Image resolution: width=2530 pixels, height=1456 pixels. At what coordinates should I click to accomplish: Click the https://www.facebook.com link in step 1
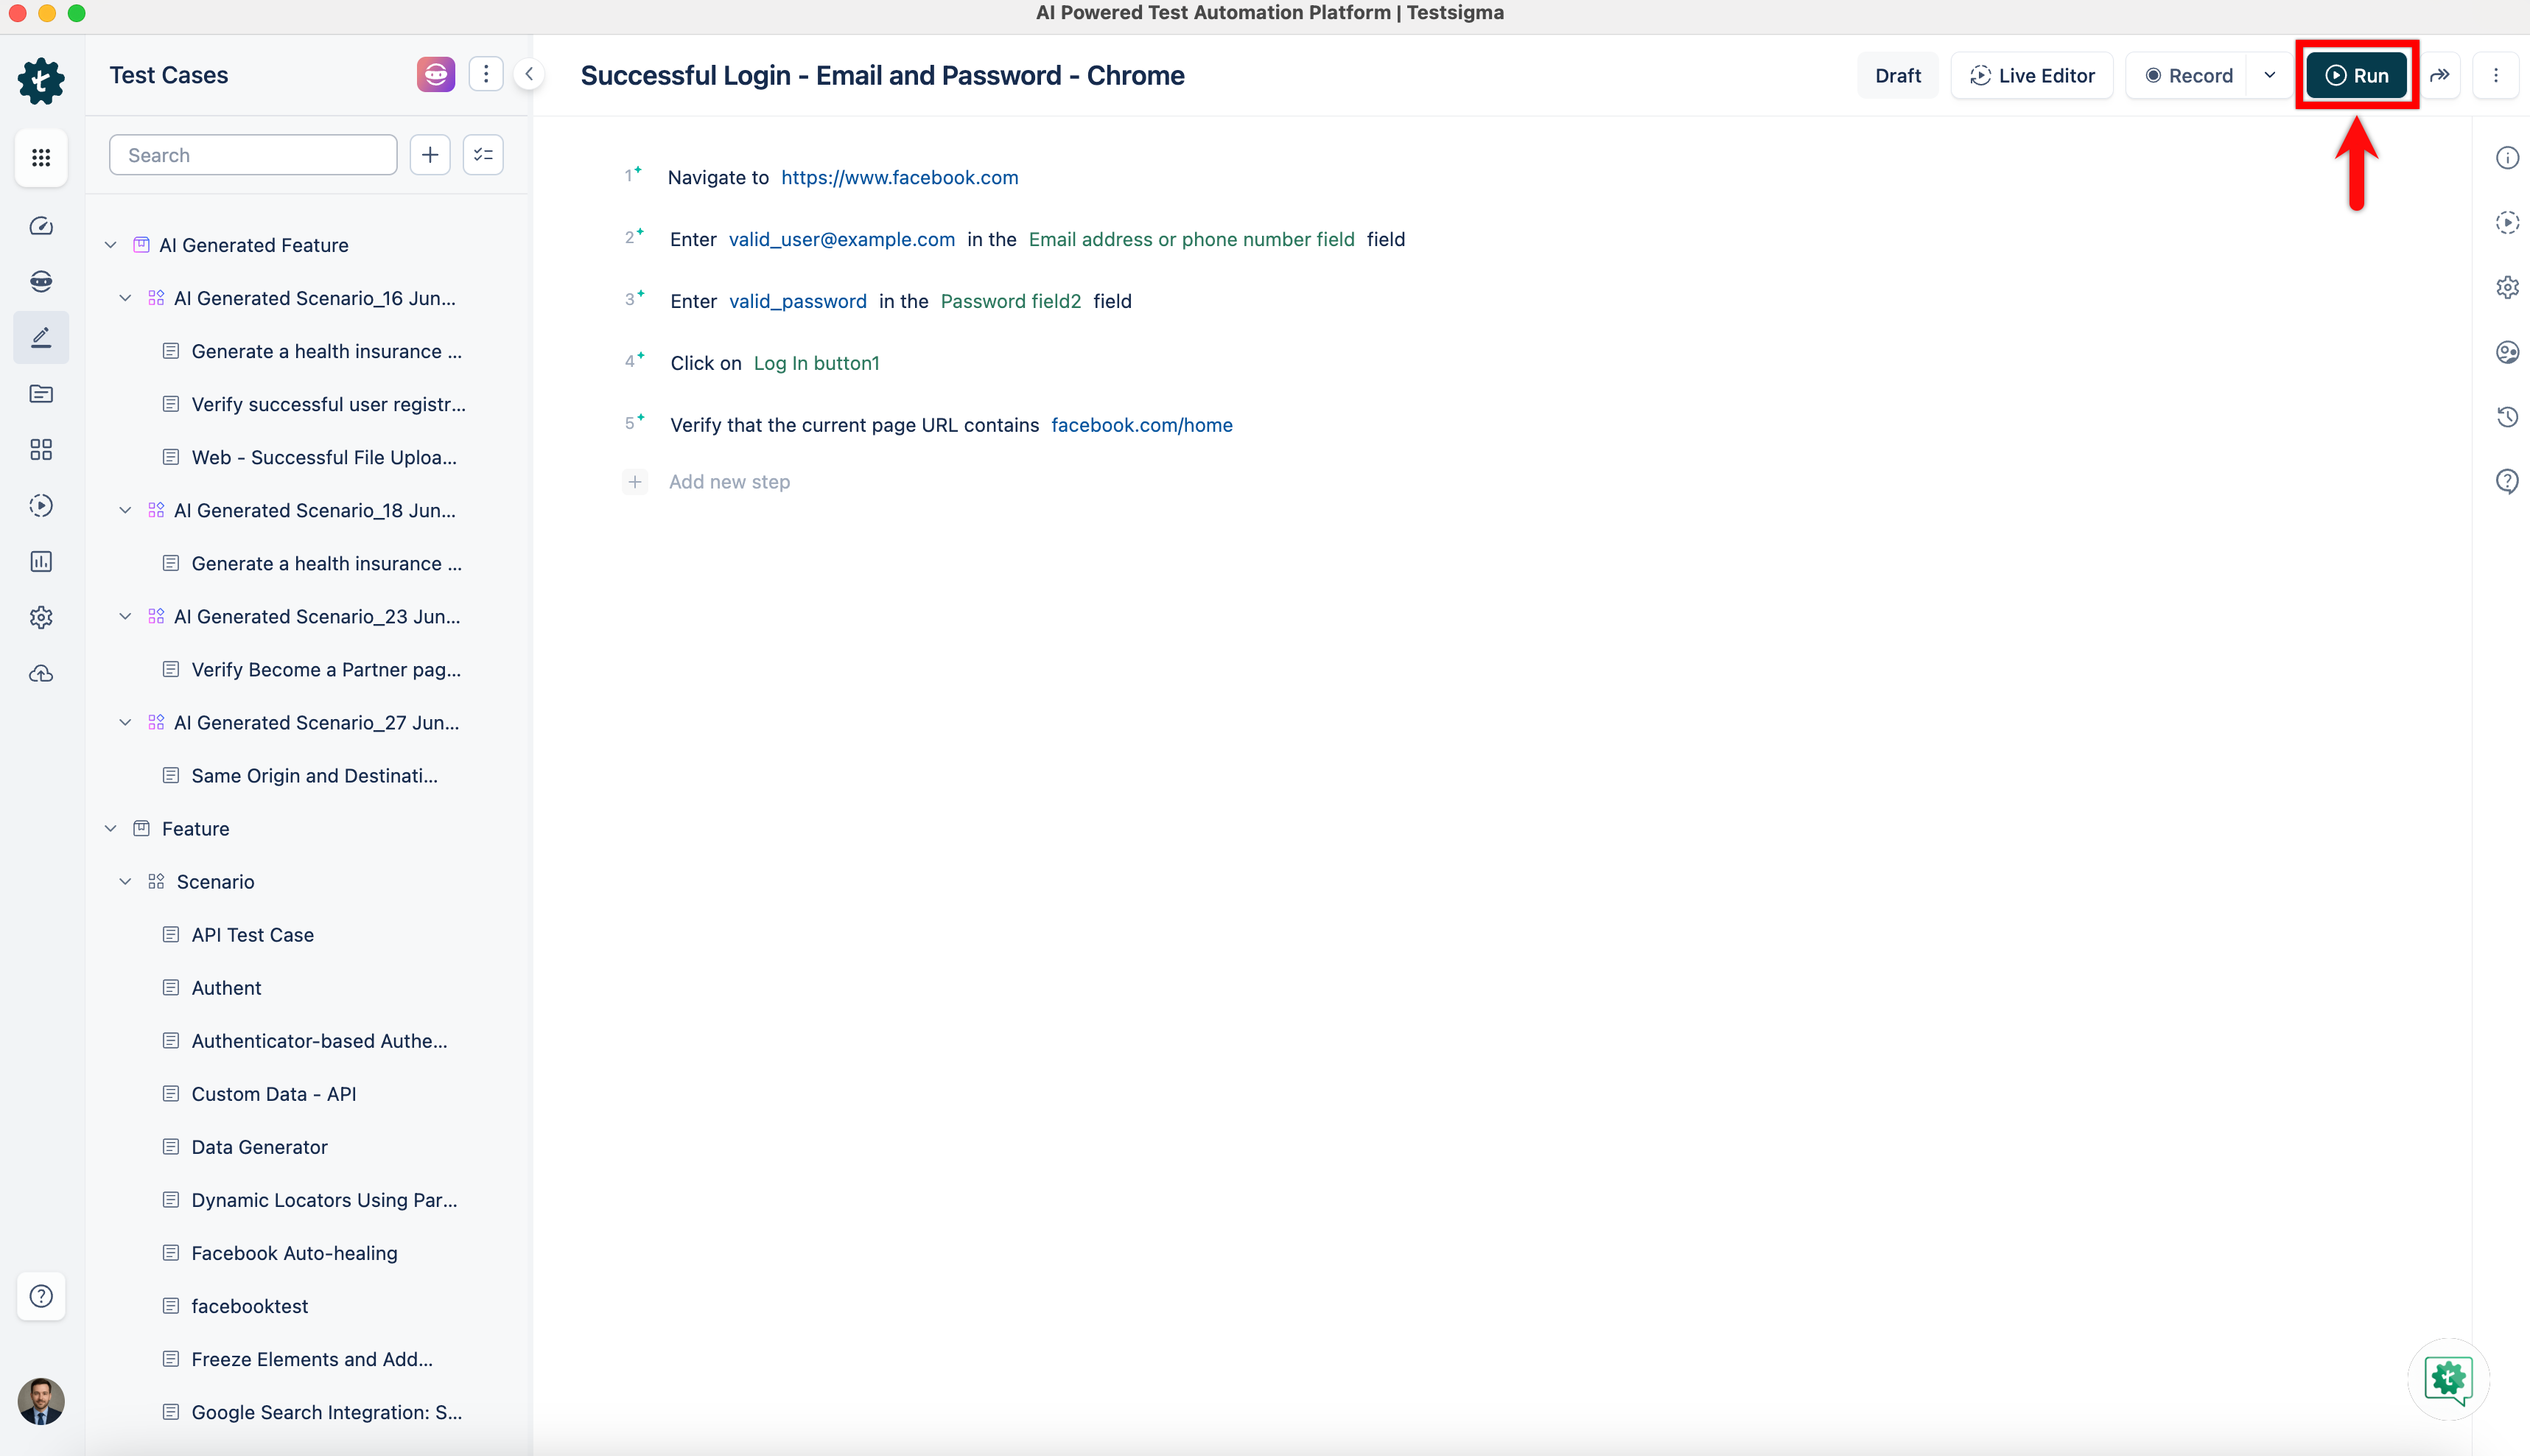tap(899, 178)
